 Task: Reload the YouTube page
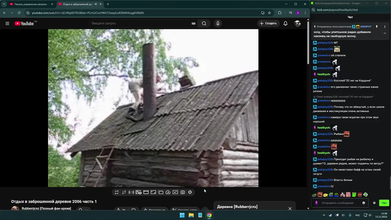tap(19, 13)
